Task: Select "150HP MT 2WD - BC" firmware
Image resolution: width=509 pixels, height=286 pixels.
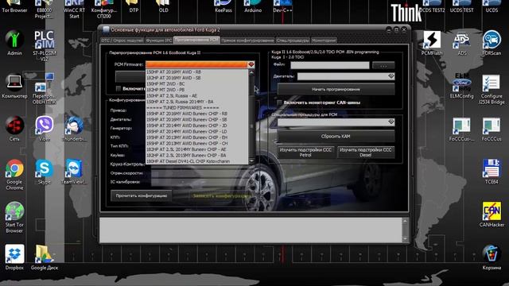Action: 196,84
